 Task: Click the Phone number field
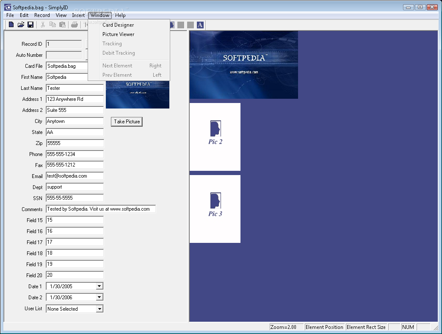(x=75, y=154)
